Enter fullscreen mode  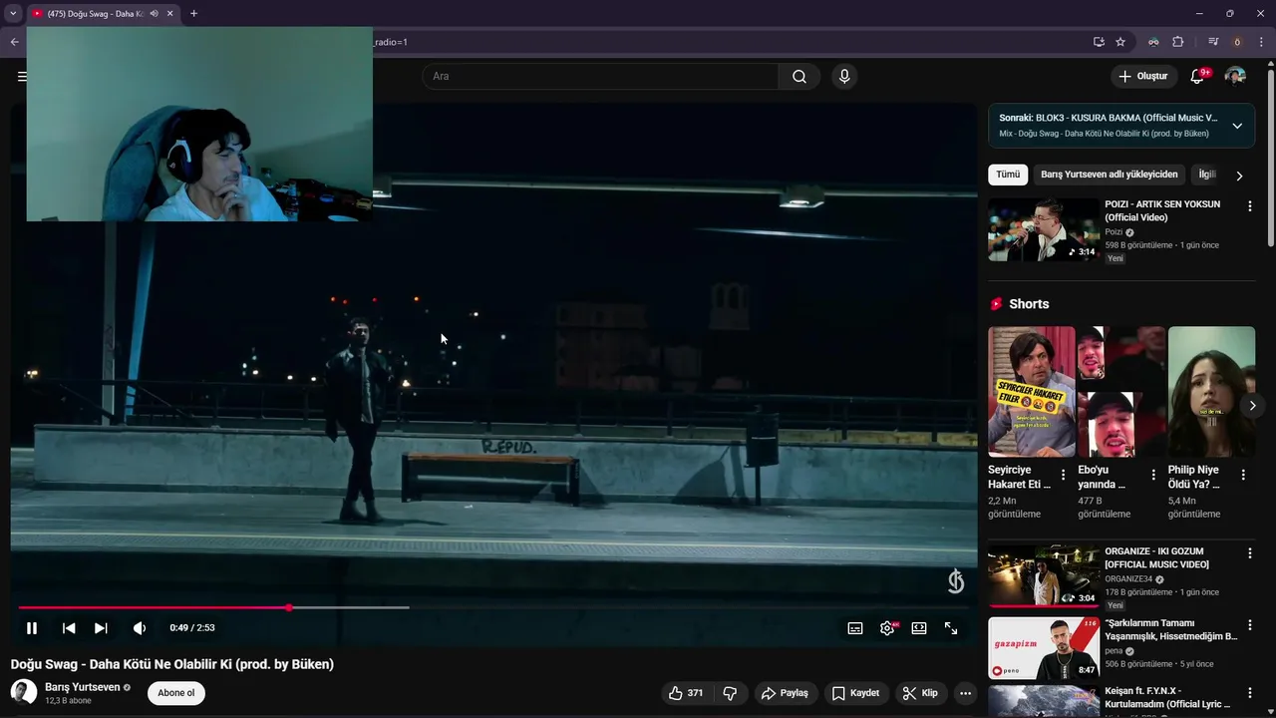pos(951,628)
